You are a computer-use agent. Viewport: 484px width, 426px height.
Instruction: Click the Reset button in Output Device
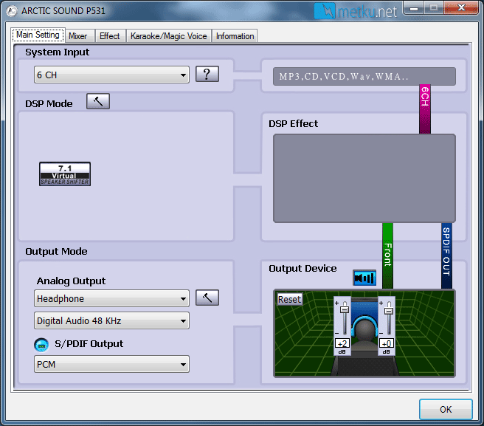[x=289, y=299]
